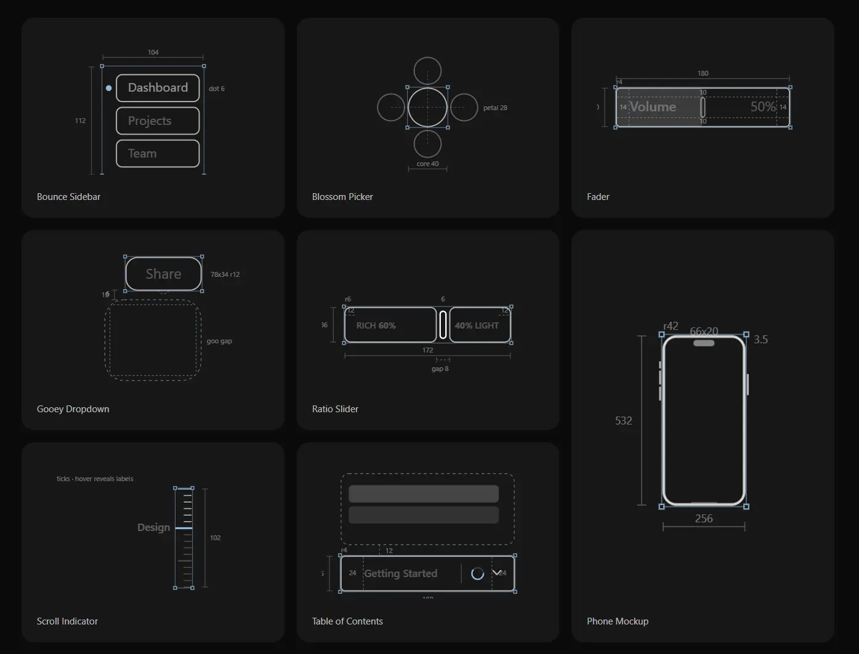Click the Volume label in Fader

653,107
